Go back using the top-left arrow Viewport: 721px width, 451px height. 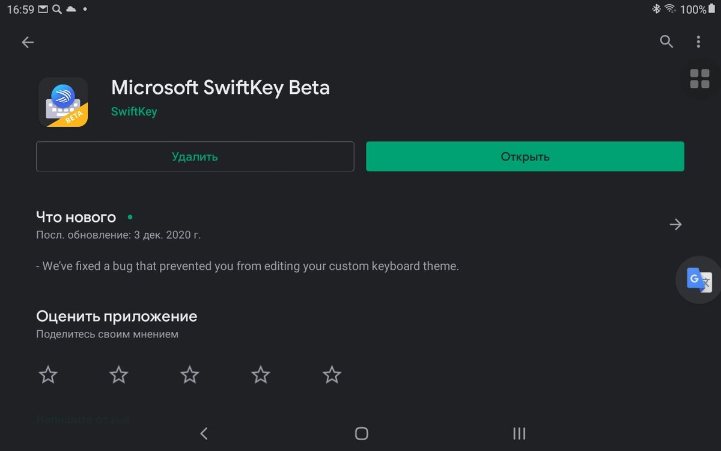pos(28,42)
